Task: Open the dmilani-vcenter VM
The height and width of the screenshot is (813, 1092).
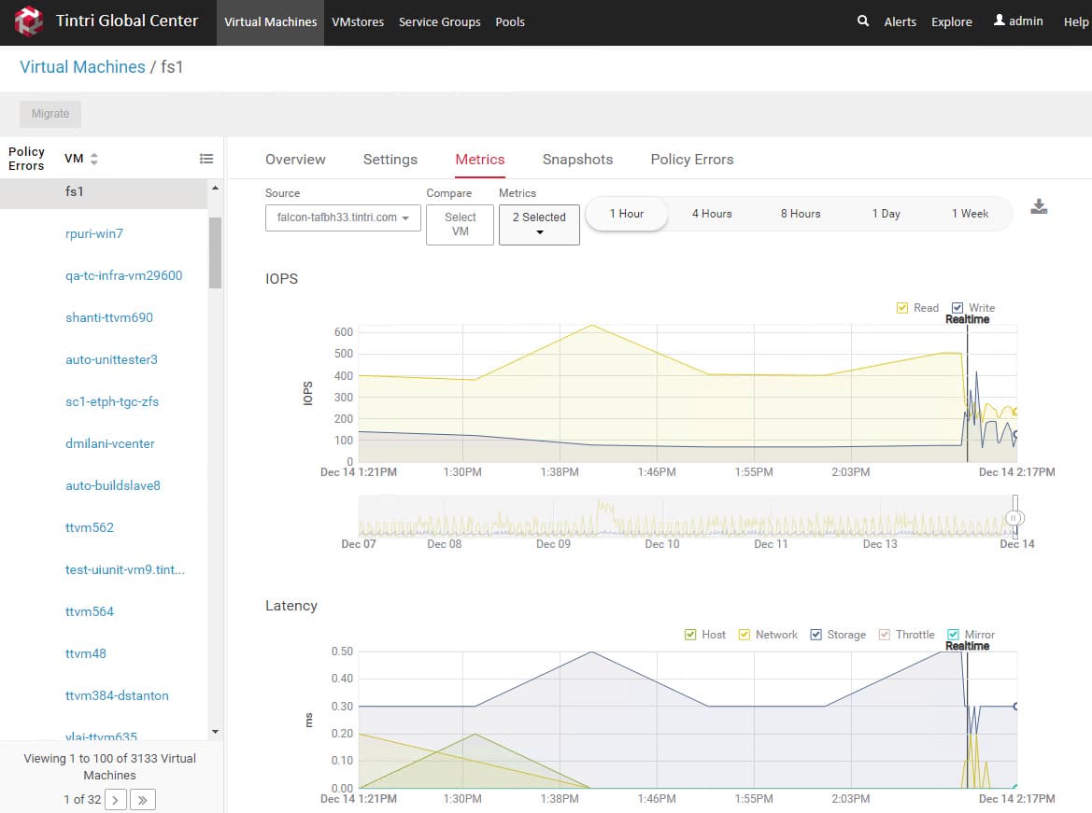Action: (x=110, y=443)
